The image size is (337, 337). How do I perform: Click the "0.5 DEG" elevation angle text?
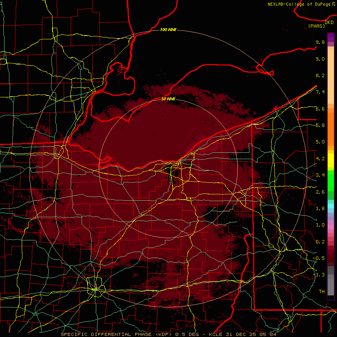[187, 334]
